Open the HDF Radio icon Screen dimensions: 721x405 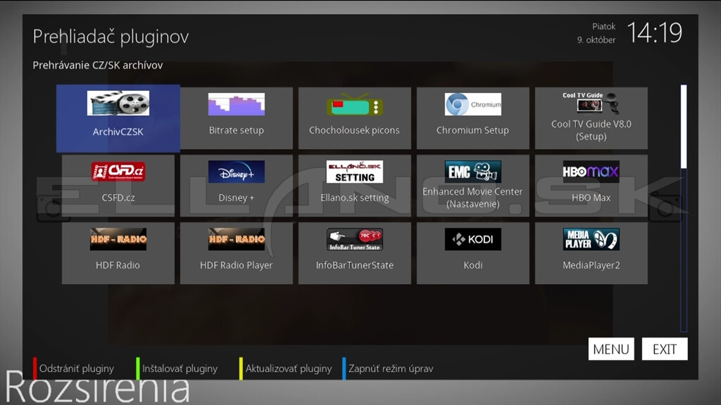point(118,239)
